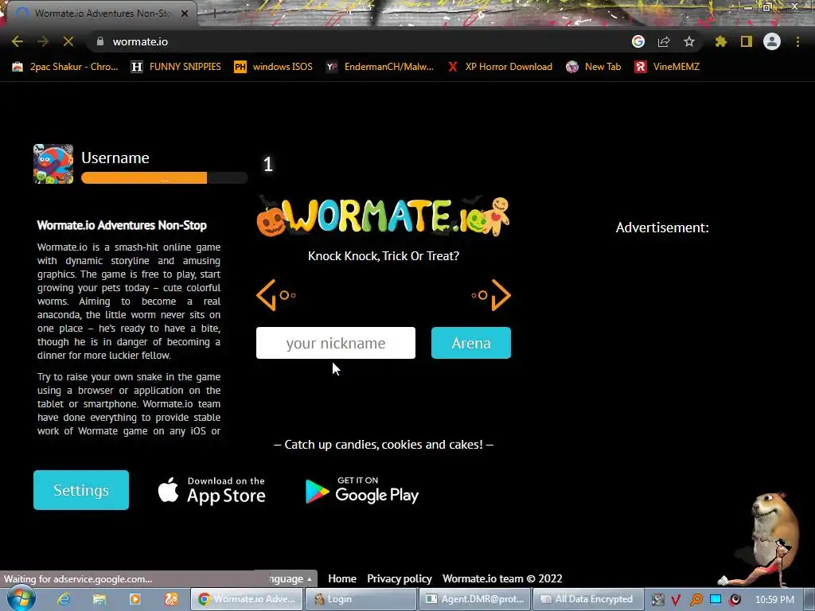Click the your nickname field
Screen dimensions: 815x611
point(336,343)
